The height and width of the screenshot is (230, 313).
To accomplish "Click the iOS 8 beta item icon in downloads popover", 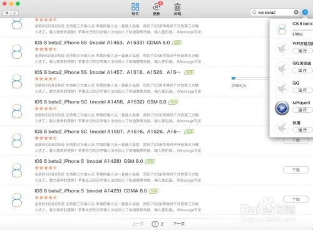I will 282,29.
